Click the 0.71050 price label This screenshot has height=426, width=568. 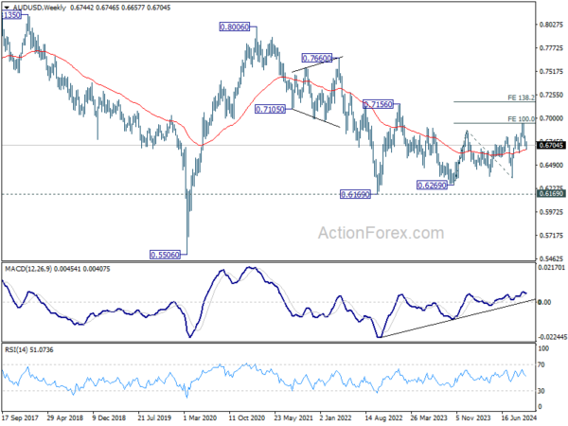[x=270, y=109]
